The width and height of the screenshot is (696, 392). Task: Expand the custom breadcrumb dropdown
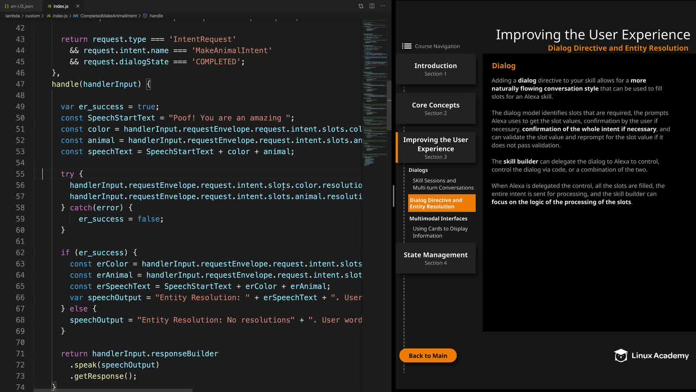(32, 16)
